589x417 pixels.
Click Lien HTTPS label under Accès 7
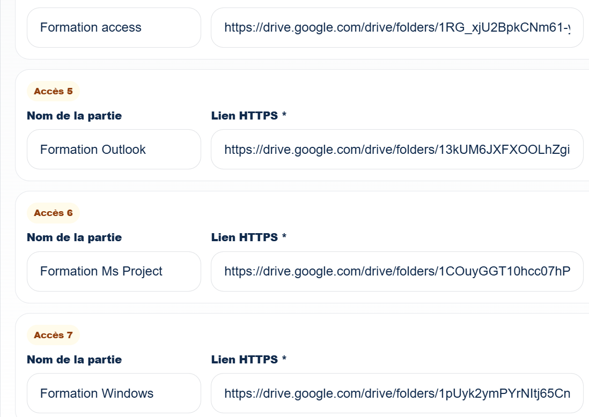point(245,360)
